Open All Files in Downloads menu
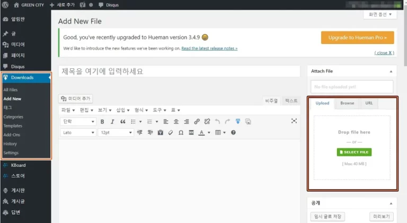The image size is (407, 223). (11, 90)
